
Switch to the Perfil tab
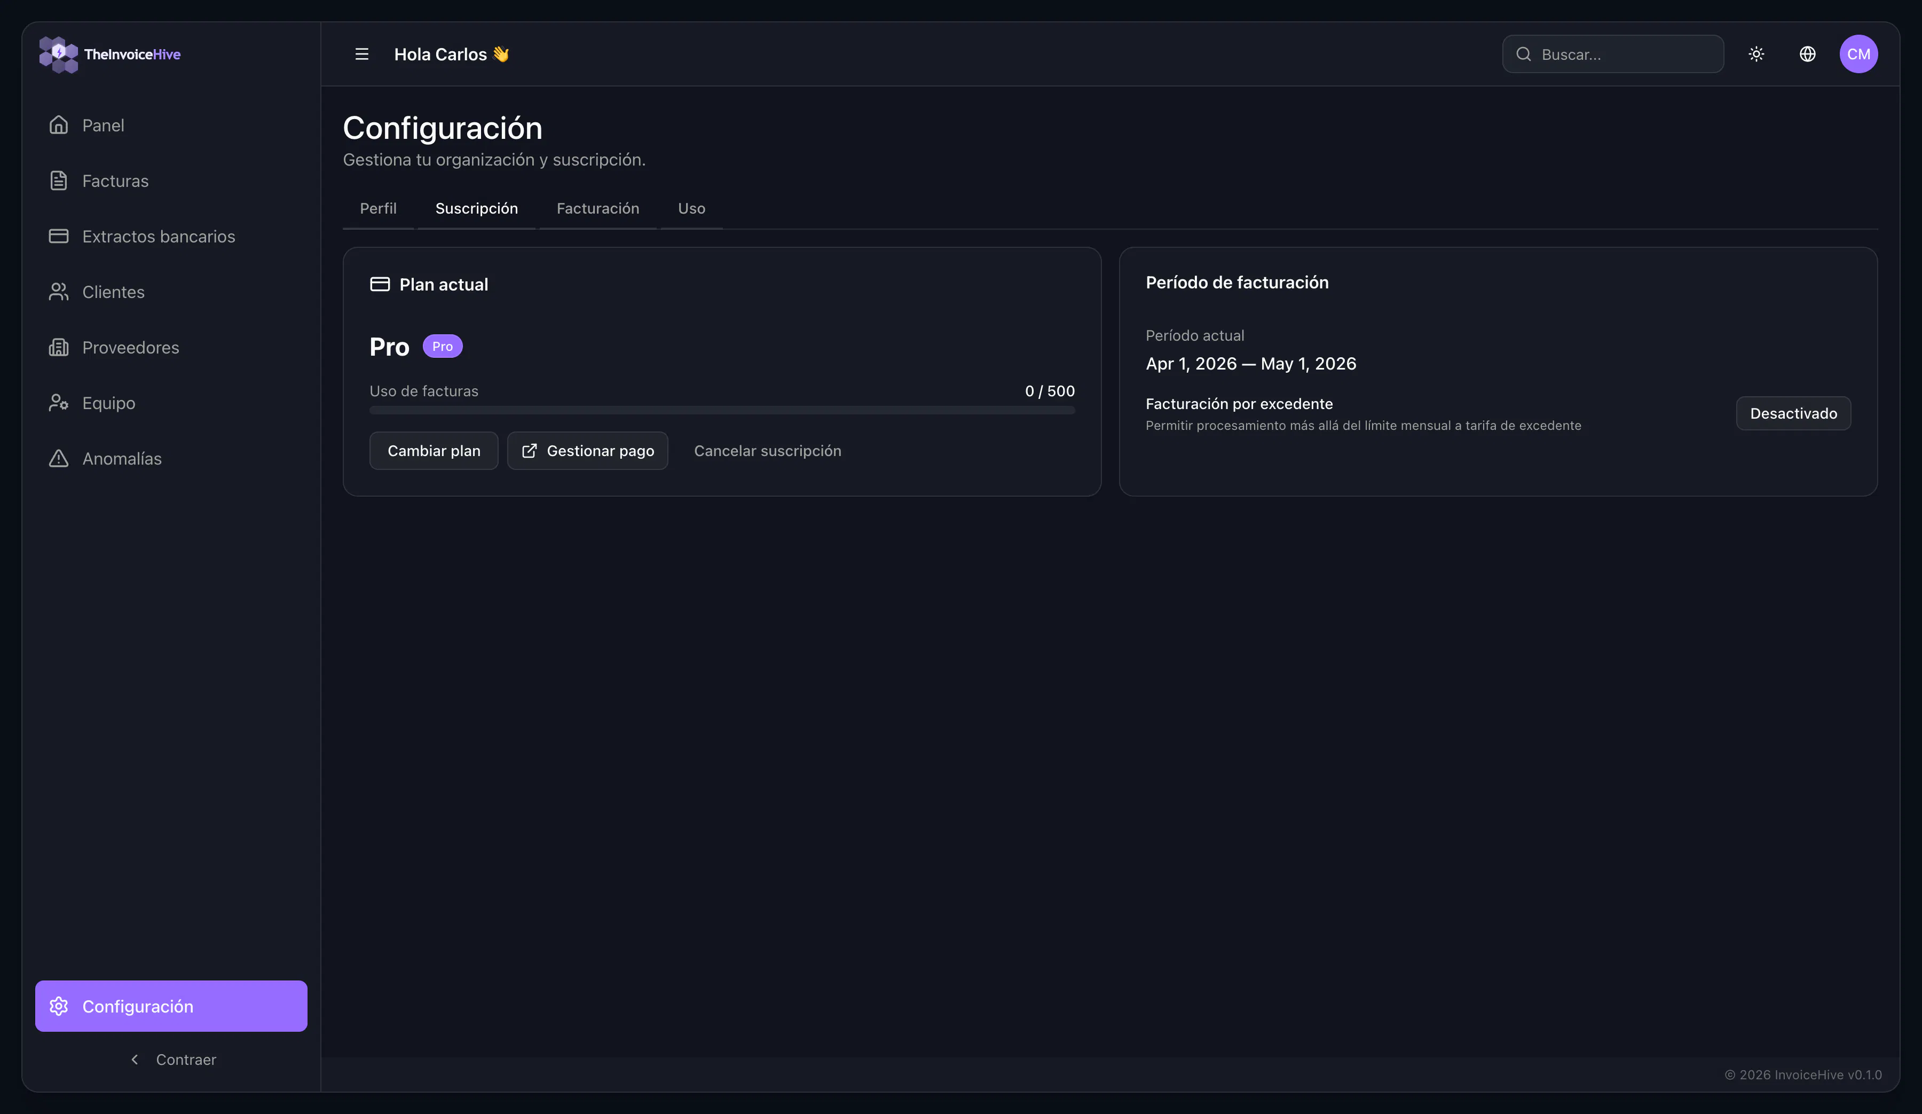pyautogui.click(x=379, y=208)
